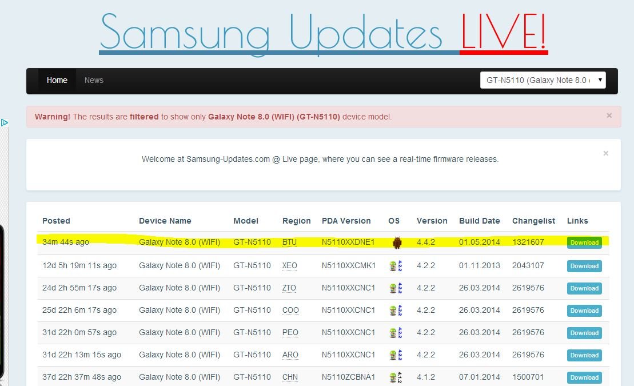Select build date 01.11.2013
This screenshot has height=386, width=634.
[x=480, y=265]
